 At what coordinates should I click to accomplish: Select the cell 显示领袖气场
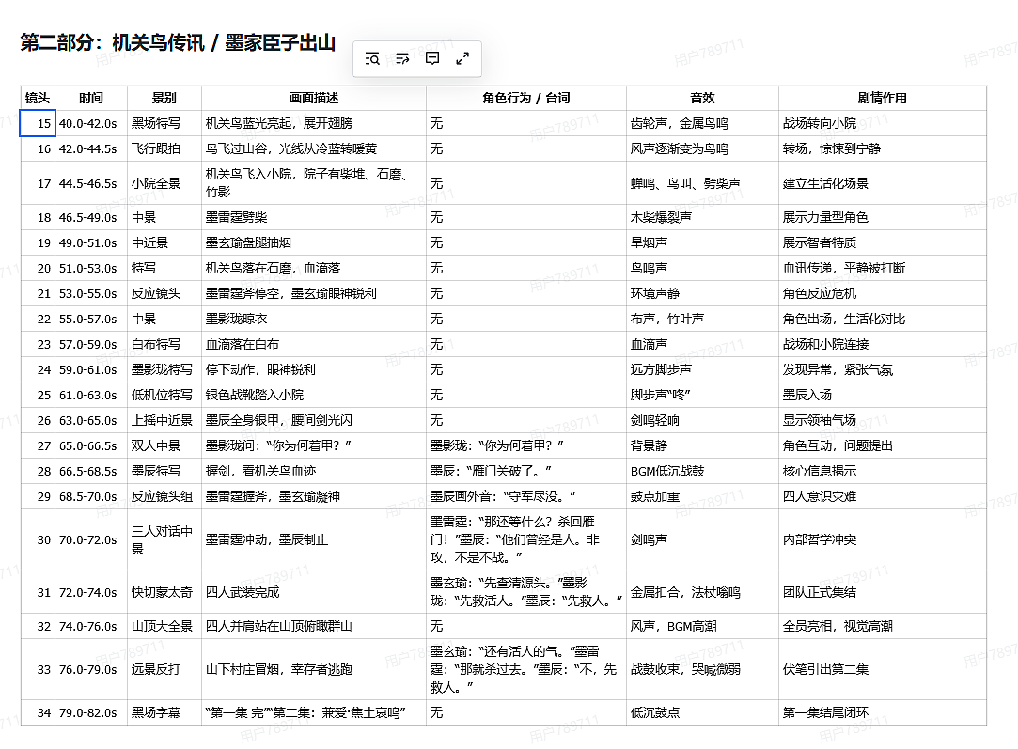(x=883, y=420)
